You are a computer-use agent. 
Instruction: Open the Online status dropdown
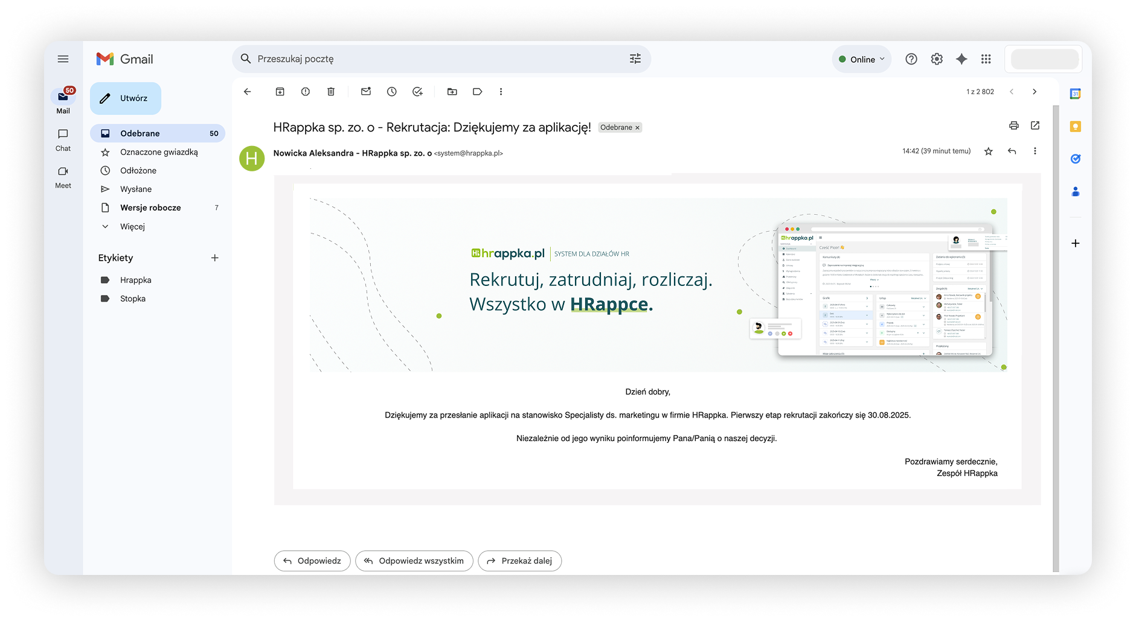pos(862,59)
